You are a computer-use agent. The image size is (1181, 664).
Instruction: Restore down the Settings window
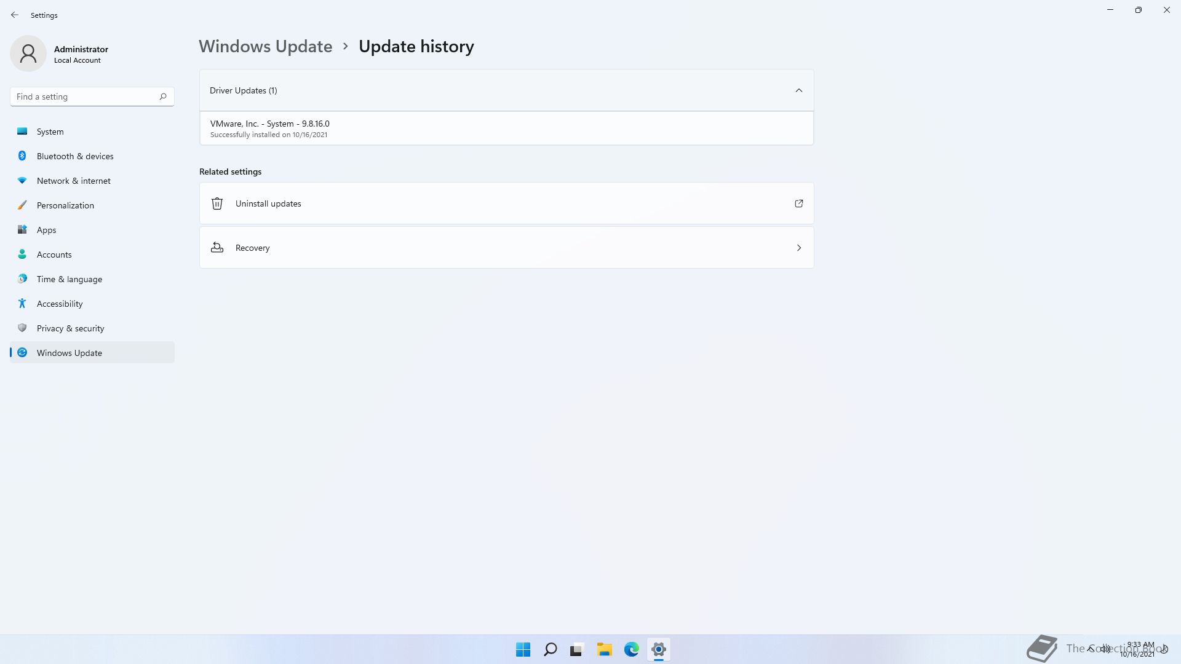point(1139,10)
